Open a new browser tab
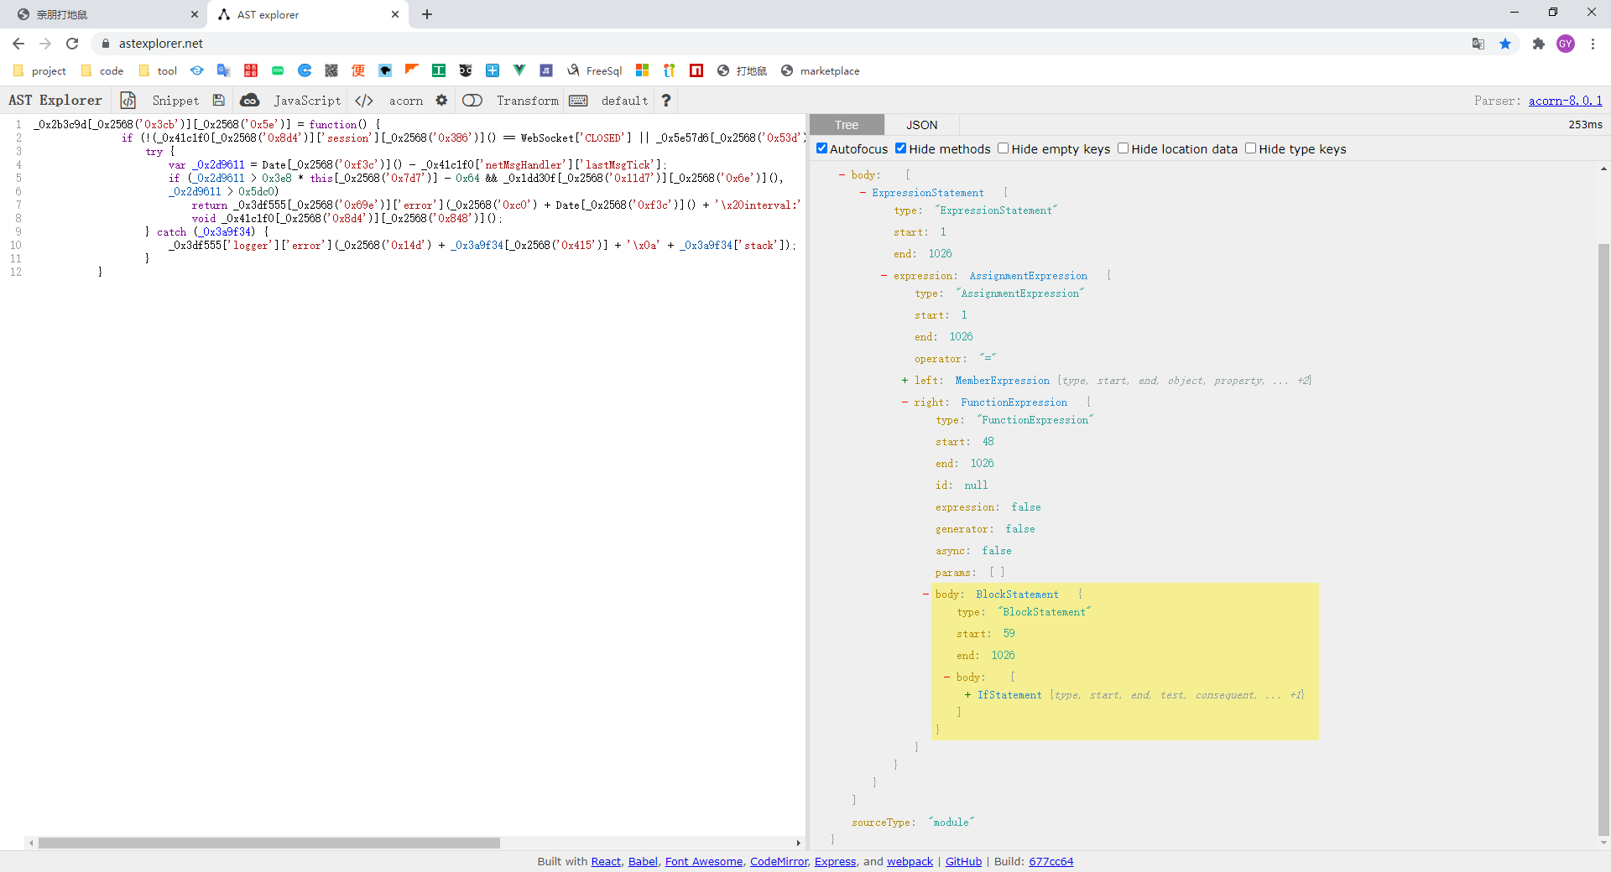The width and height of the screenshot is (1611, 872). pyautogui.click(x=427, y=14)
